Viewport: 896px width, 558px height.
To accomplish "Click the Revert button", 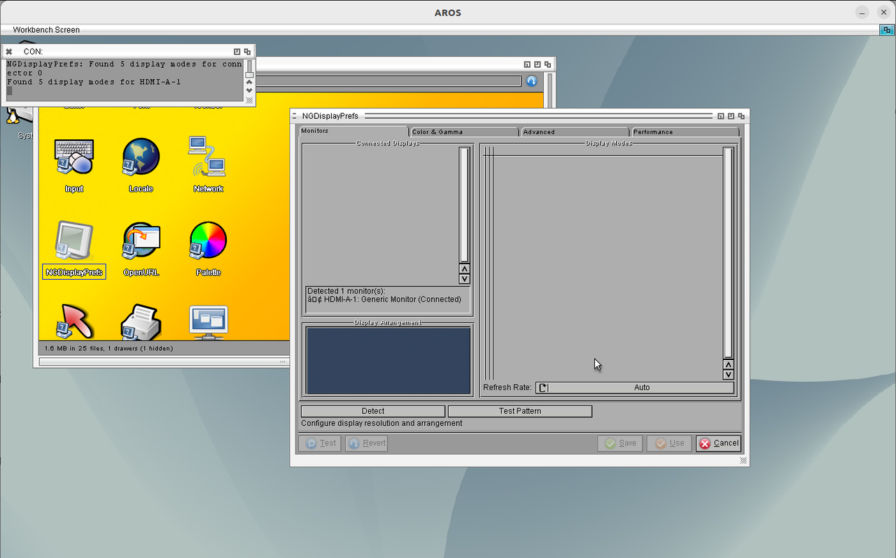I will (x=366, y=443).
